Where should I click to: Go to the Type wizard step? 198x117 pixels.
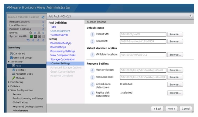click(x=53, y=27)
